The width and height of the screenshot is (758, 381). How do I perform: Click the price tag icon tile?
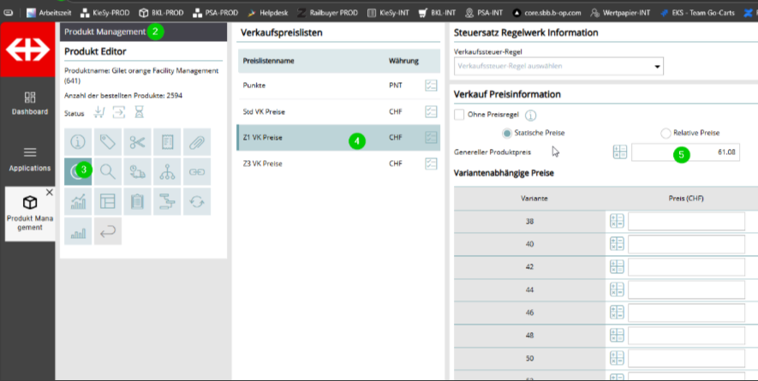108,142
